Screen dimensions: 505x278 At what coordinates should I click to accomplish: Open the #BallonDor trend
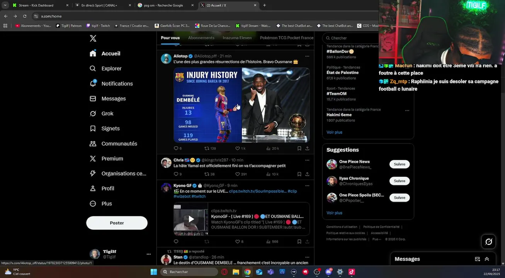[340, 51]
